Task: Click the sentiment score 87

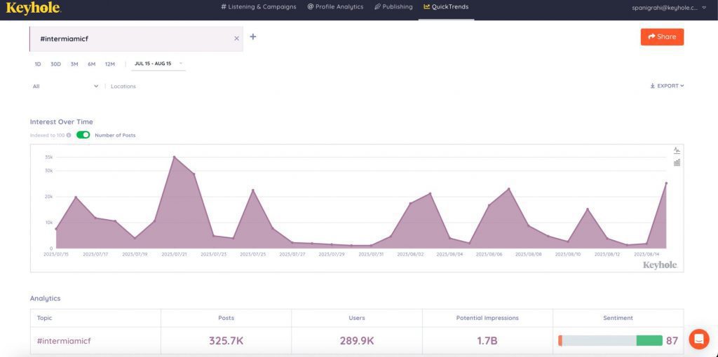Action: click(672, 340)
